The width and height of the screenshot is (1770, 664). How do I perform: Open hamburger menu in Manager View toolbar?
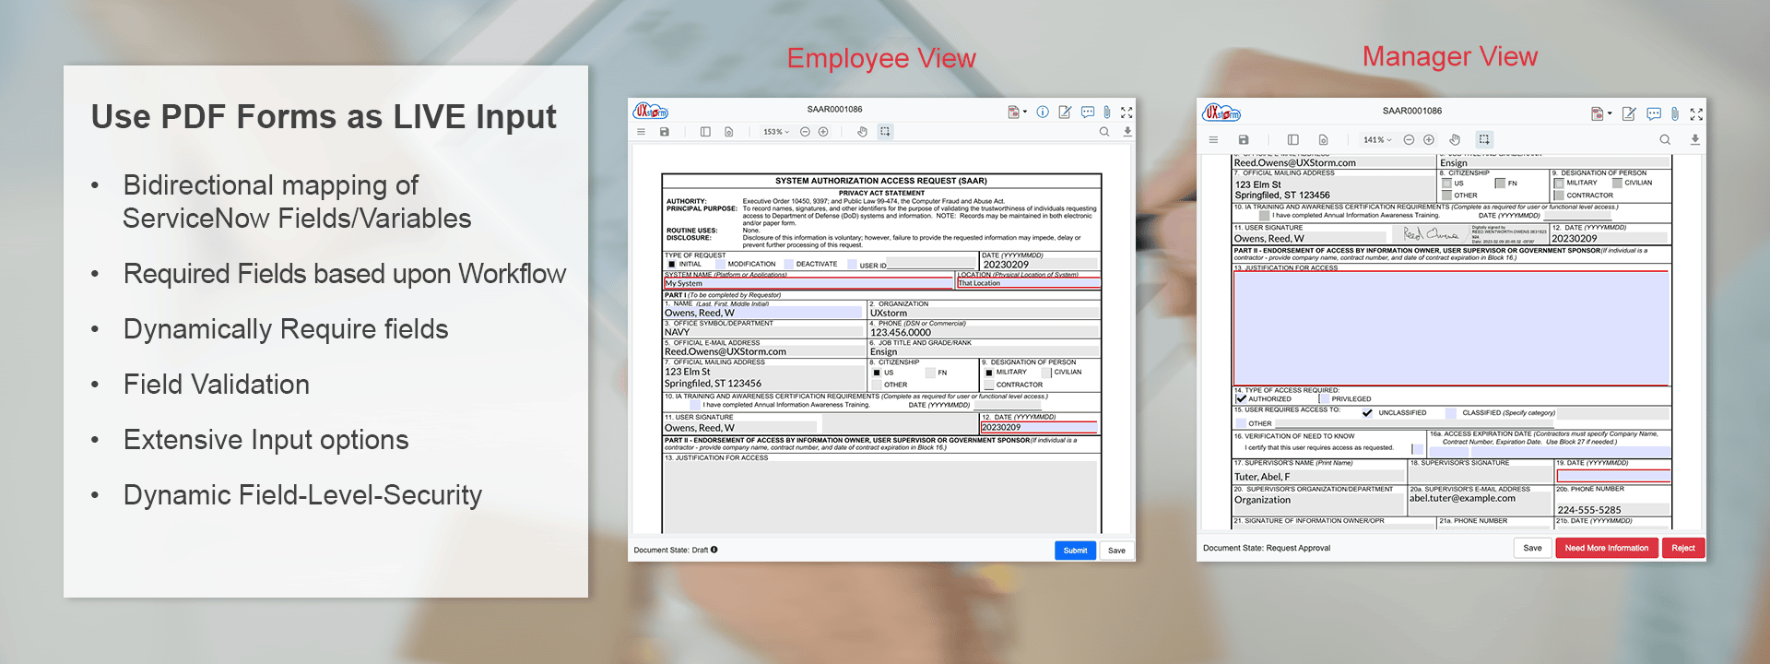1213,140
